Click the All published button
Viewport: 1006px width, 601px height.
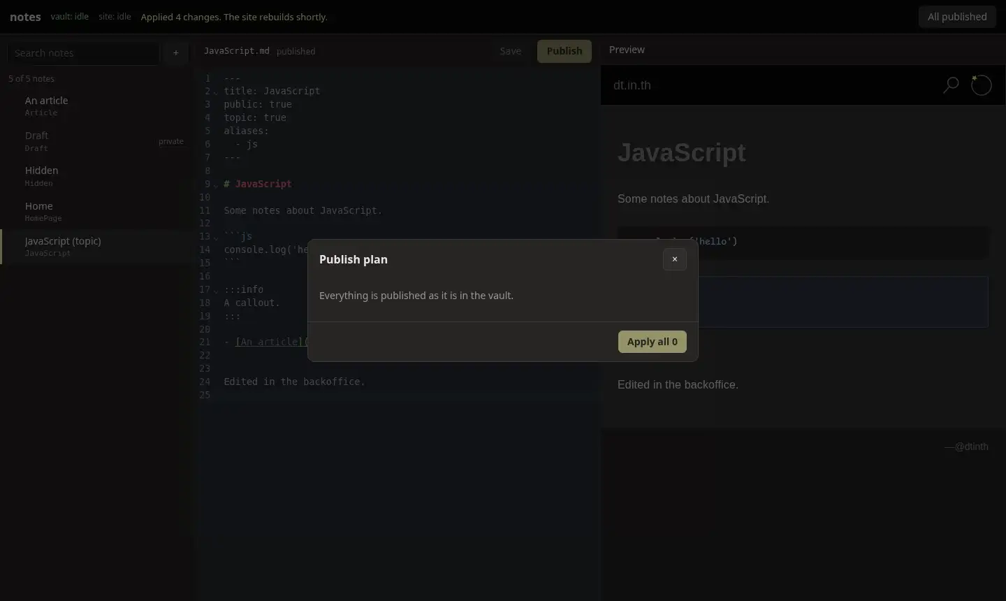957,17
